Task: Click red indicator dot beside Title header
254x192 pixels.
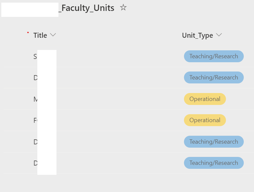Action: click(28, 32)
